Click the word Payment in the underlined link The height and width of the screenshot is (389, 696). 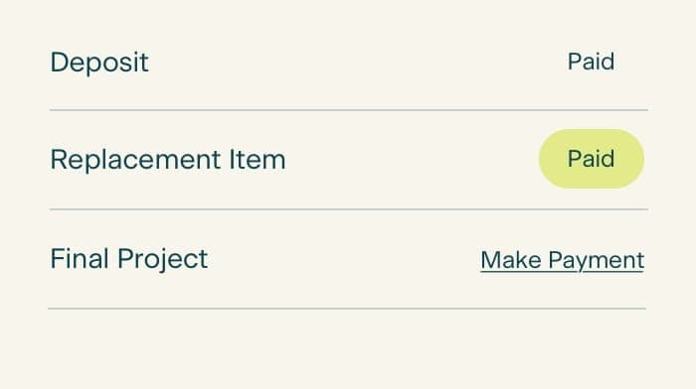pyautogui.click(x=597, y=261)
